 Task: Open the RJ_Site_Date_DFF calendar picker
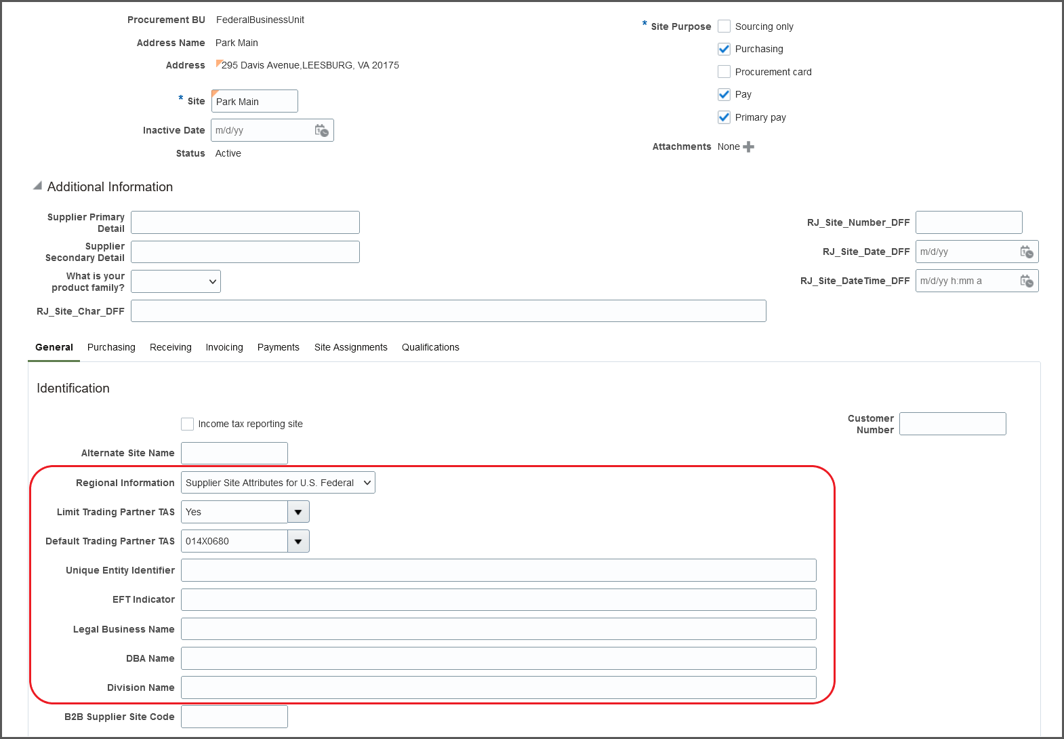click(x=1027, y=252)
